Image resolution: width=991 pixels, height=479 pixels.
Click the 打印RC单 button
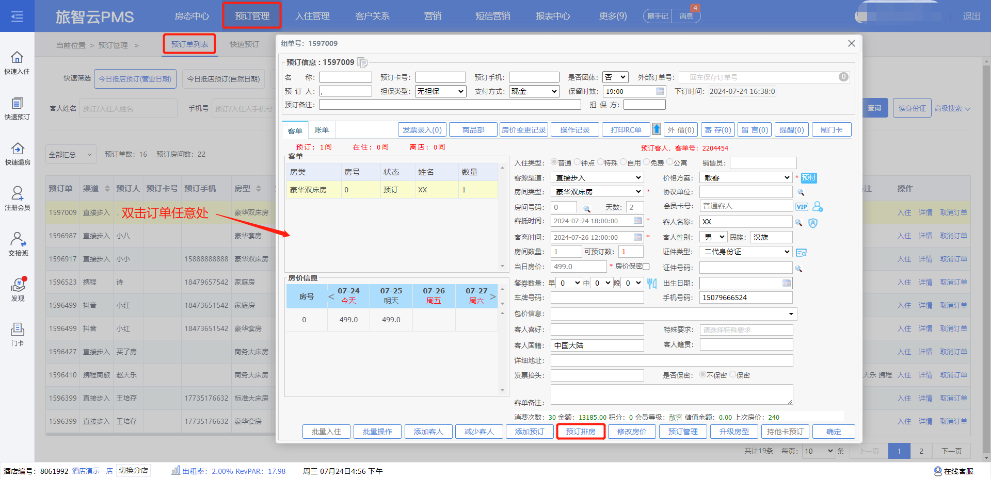click(626, 130)
